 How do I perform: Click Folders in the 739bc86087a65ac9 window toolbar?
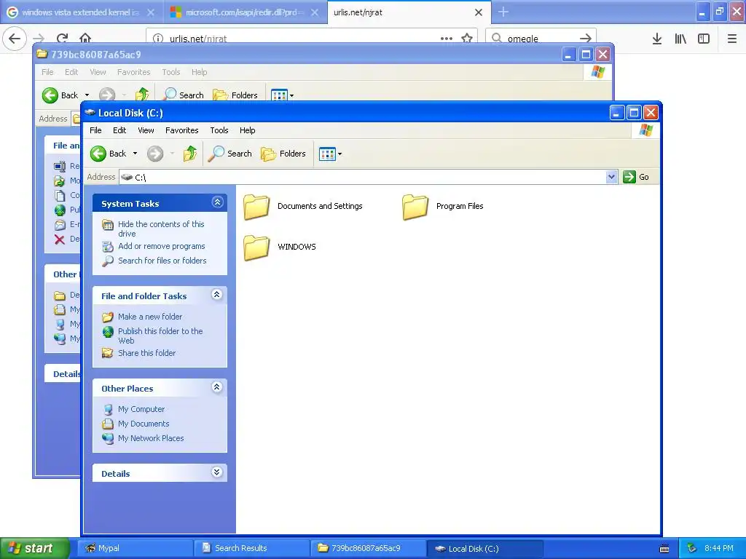click(x=235, y=95)
